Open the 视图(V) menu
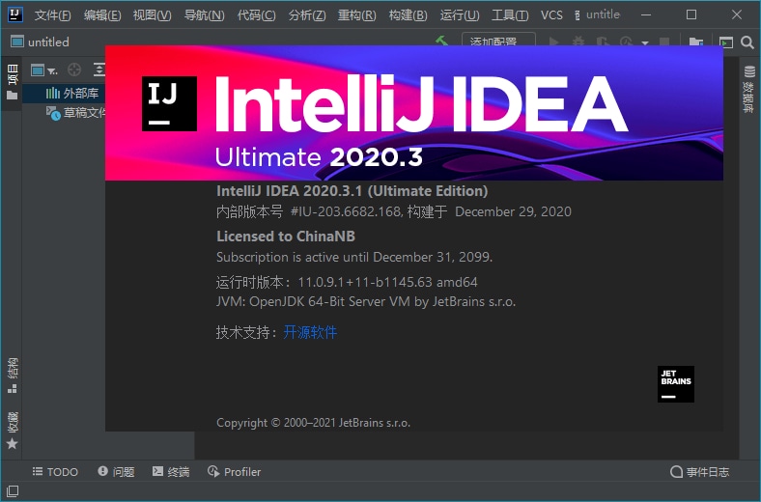761x502 pixels. coord(153,15)
